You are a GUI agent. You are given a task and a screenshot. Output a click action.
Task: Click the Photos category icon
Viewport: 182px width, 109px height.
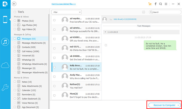19,21
